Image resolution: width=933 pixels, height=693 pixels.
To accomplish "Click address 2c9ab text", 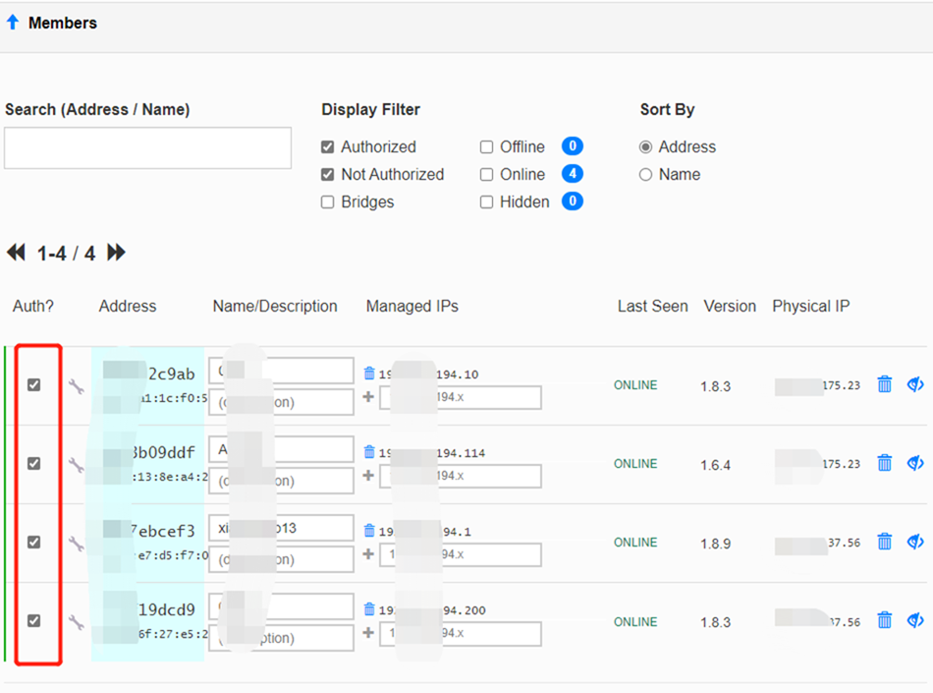I will pos(171,374).
